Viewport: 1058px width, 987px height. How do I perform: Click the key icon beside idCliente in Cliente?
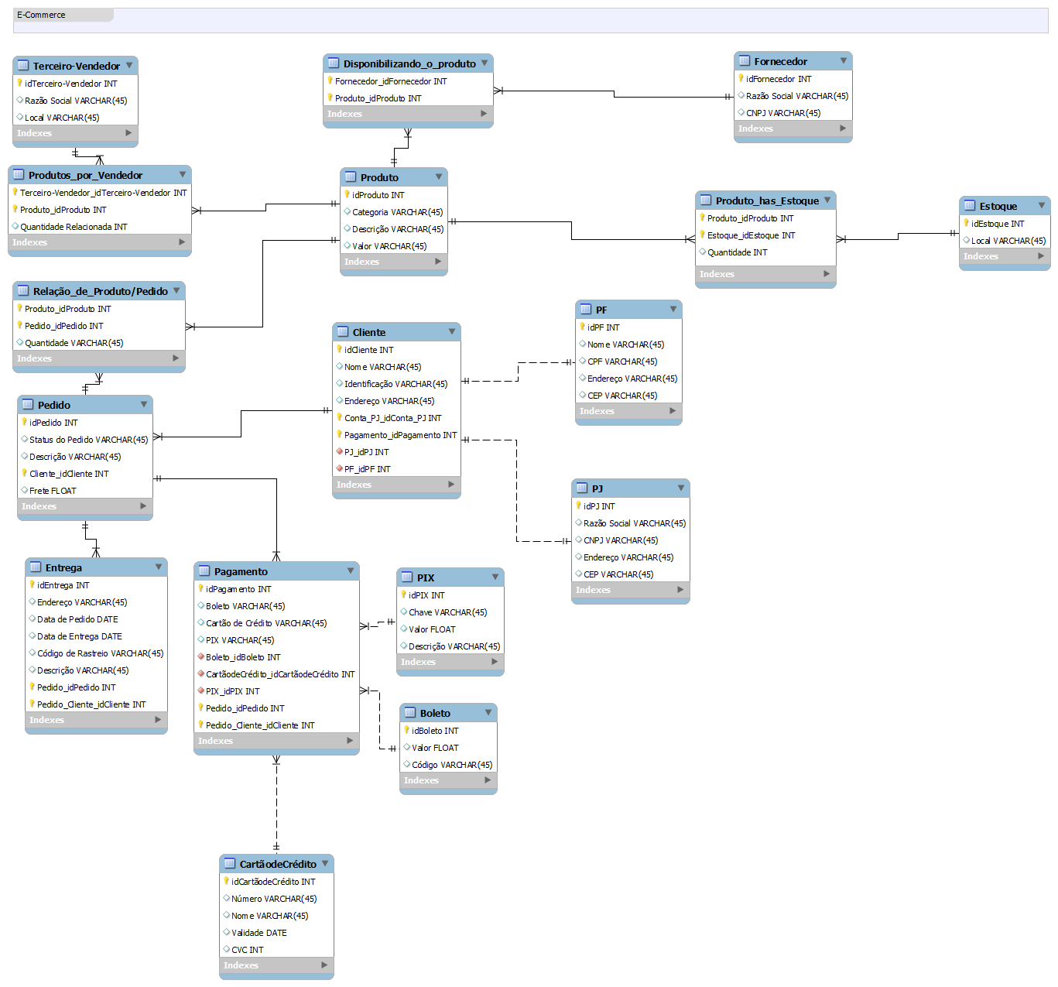click(x=341, y=349)
